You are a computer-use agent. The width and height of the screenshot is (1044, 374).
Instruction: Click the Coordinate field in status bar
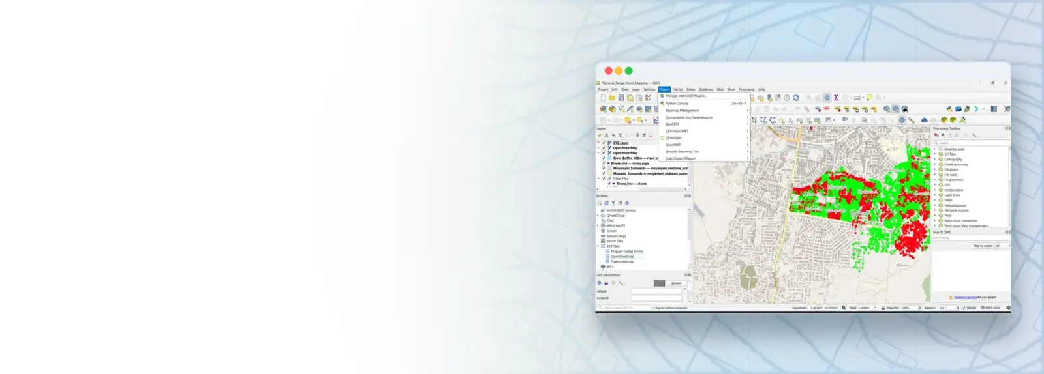coord(823,308)
